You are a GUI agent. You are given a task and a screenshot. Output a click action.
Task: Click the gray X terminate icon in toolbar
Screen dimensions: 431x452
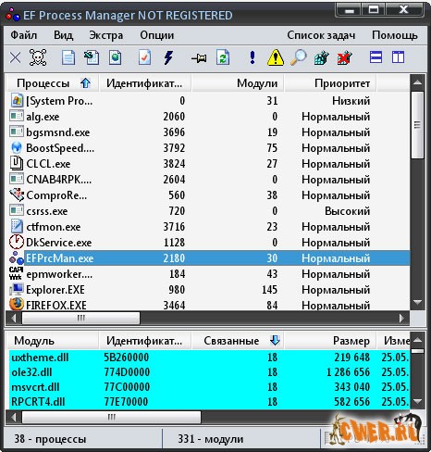pos(15,57)
